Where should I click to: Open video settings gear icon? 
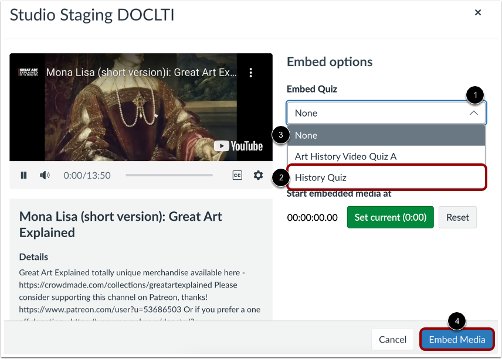259,175
